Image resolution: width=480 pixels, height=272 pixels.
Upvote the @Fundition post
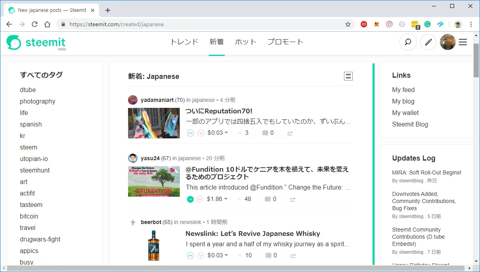coord(190,199)
